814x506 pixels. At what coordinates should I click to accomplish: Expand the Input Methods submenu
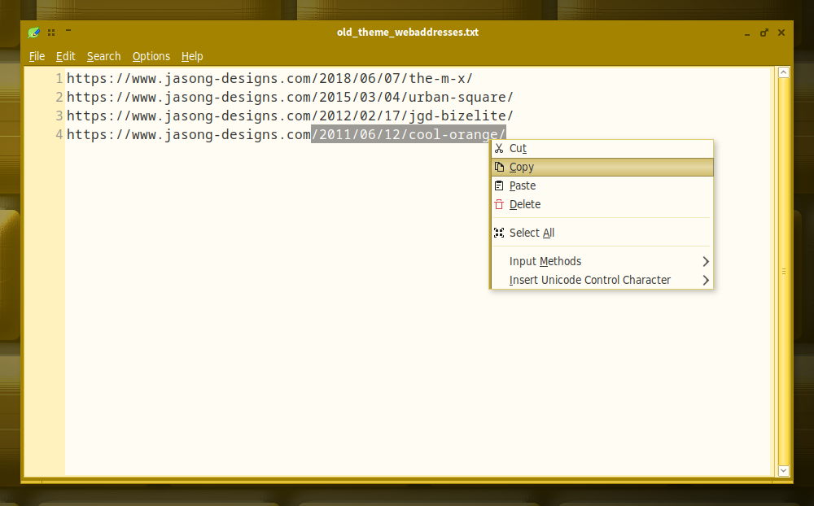click(x=602, y=261)
